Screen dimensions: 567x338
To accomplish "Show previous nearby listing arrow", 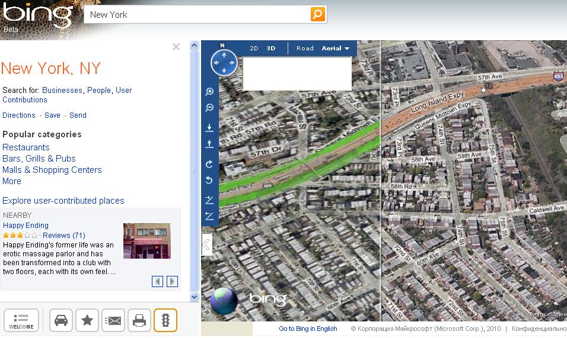I will (x=157, y=281).
